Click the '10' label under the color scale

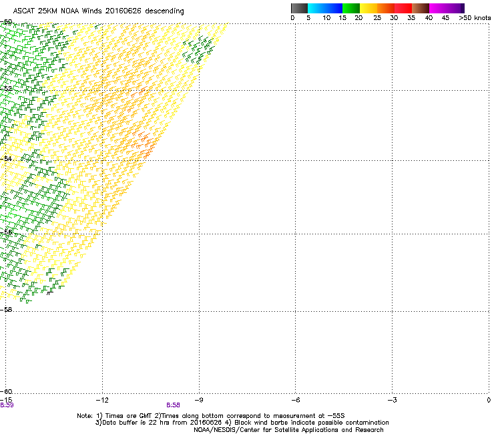(x=326, y=18)
